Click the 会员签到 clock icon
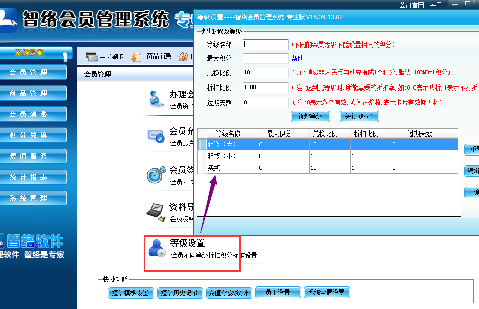Viewport: 479px width, 309px height. pos(156,174)
